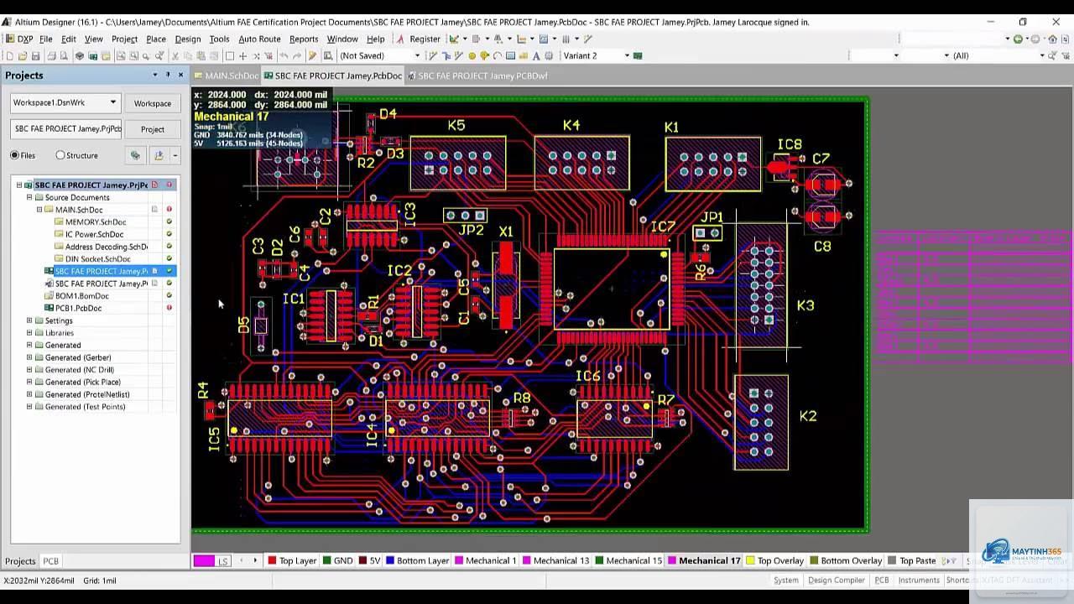This screenshot has width=1074, height=604.
Task: Expand the Libraries folder node
Action: tap(29, 333)
